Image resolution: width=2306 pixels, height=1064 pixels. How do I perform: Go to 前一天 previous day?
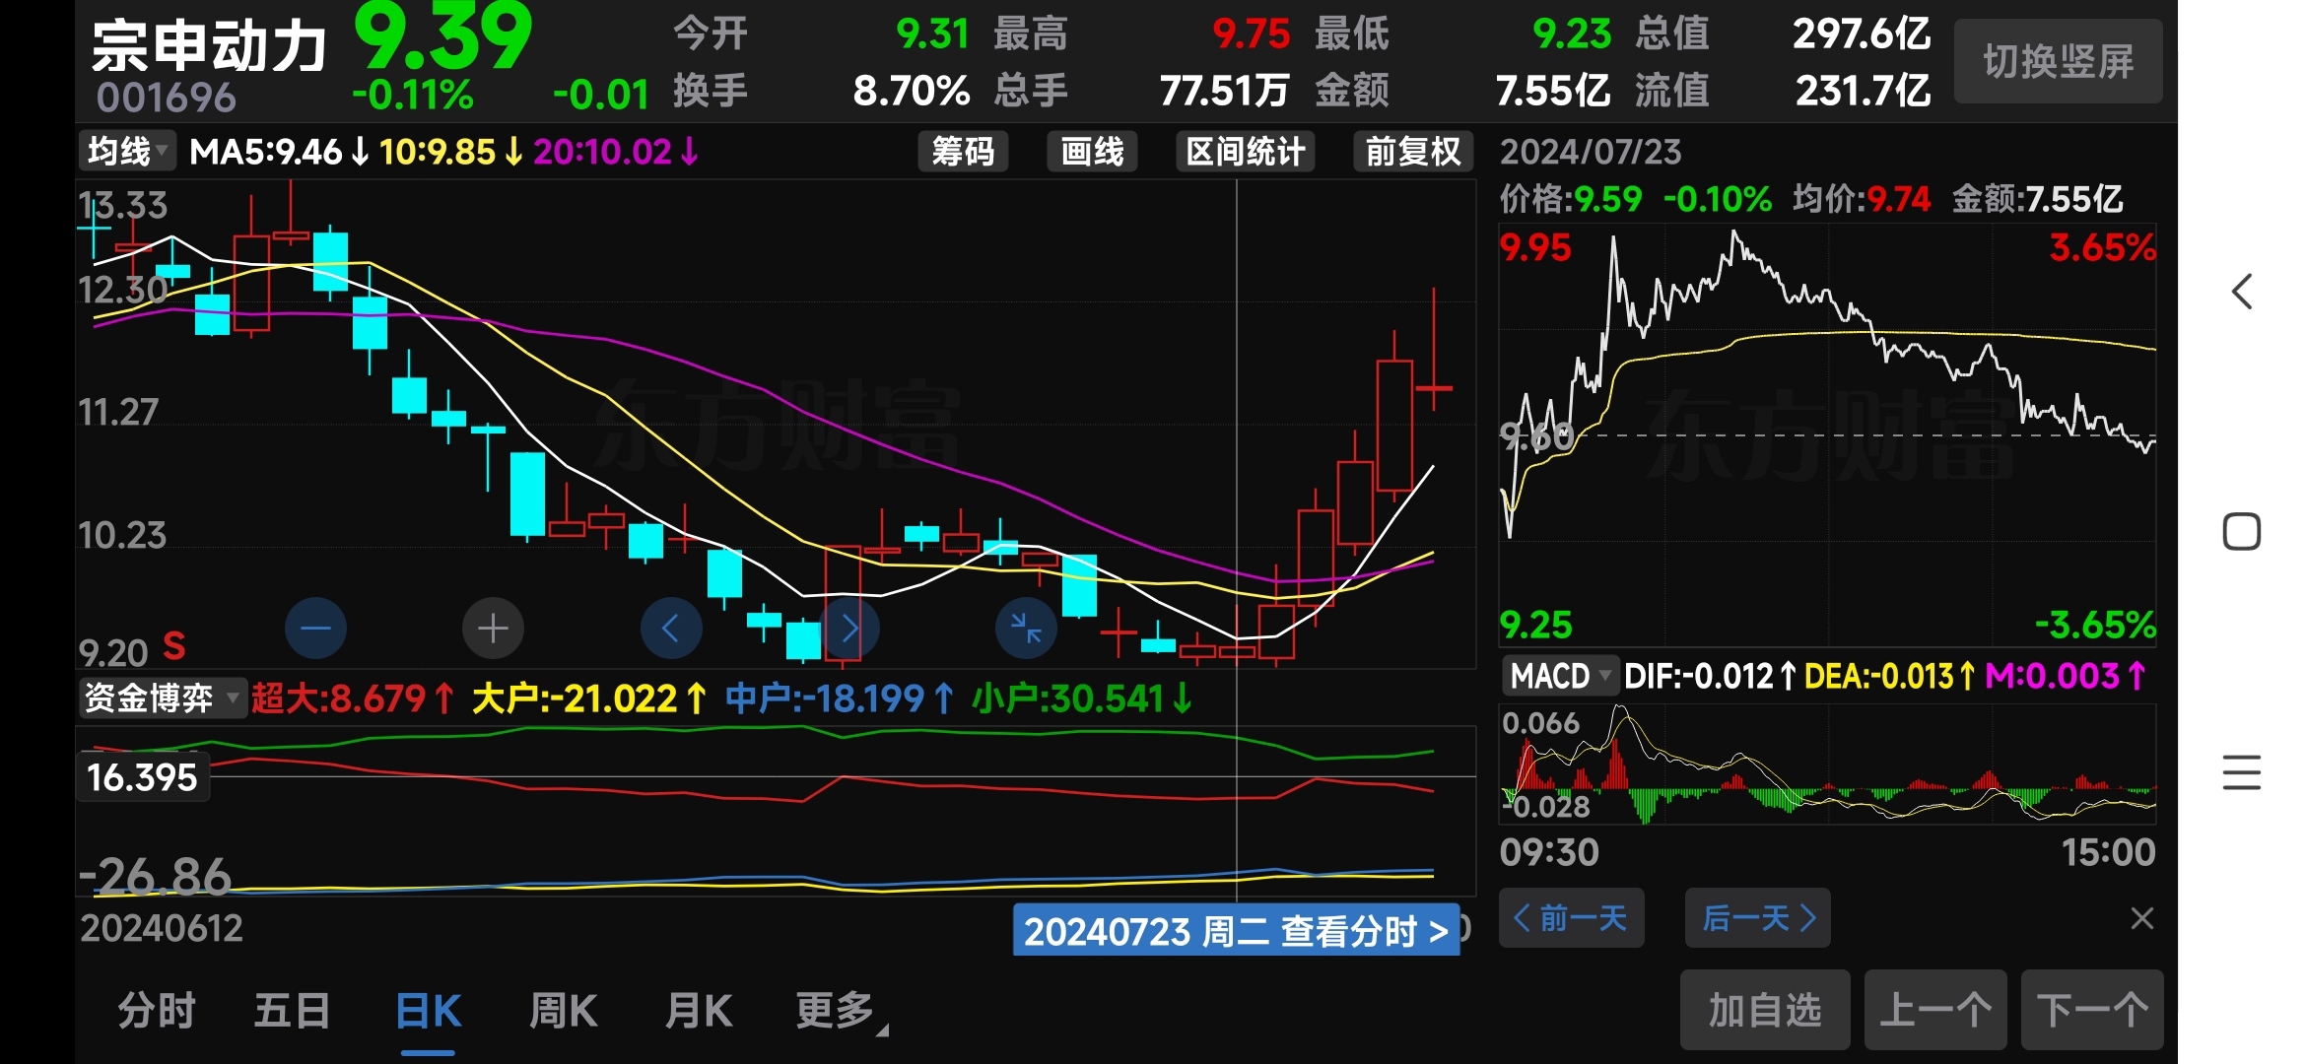click(1571, 918)
